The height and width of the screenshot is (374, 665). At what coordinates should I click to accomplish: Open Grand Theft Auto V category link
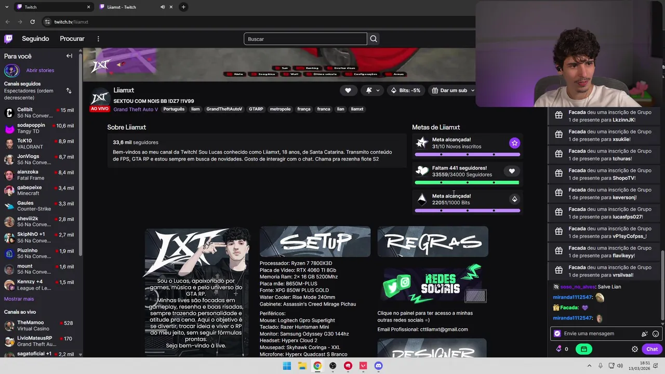(x=136, y=110)
